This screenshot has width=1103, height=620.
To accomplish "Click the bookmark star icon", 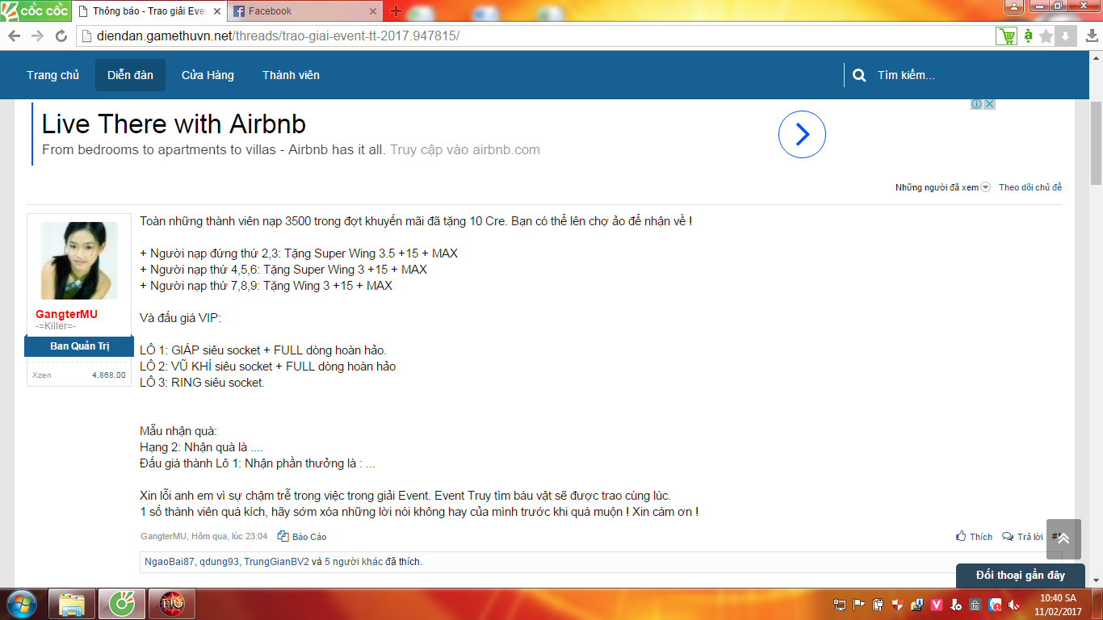I will 1046,36.
